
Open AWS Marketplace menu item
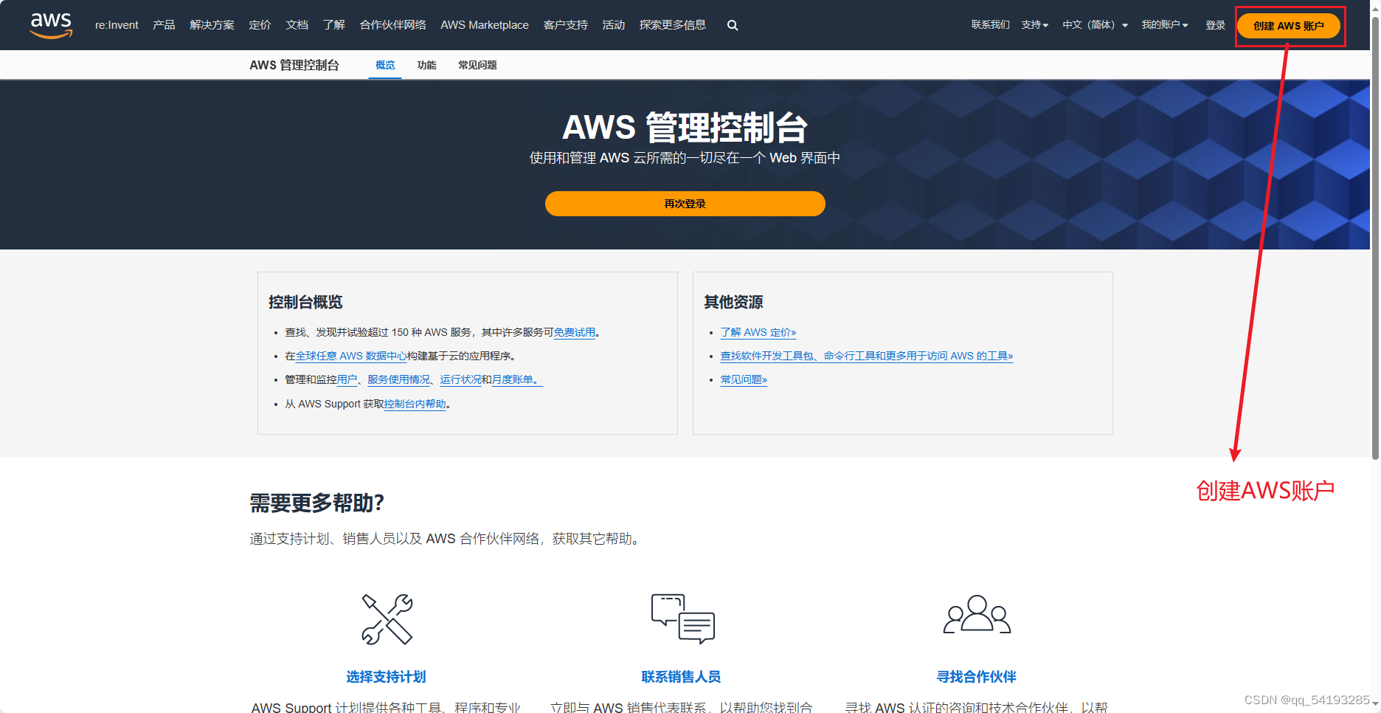485,25
